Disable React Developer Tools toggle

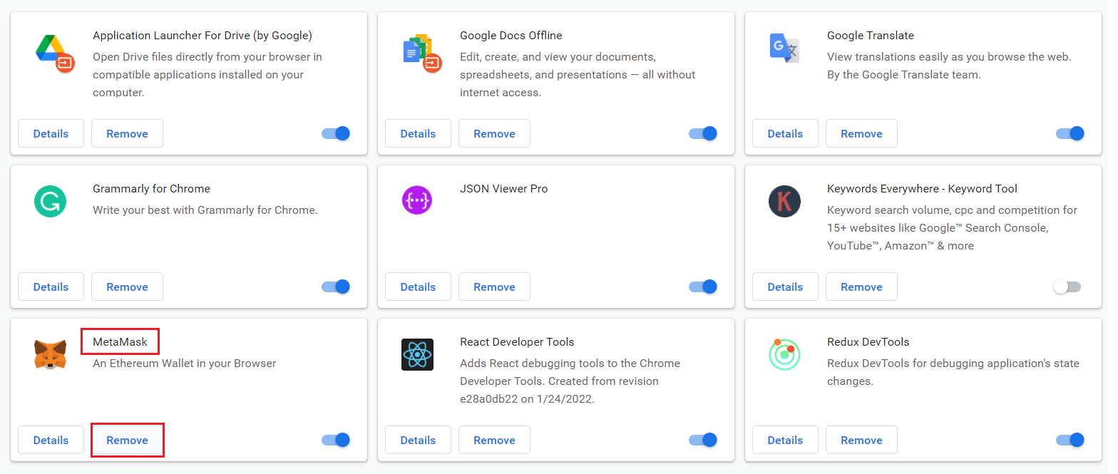point(703,440)
